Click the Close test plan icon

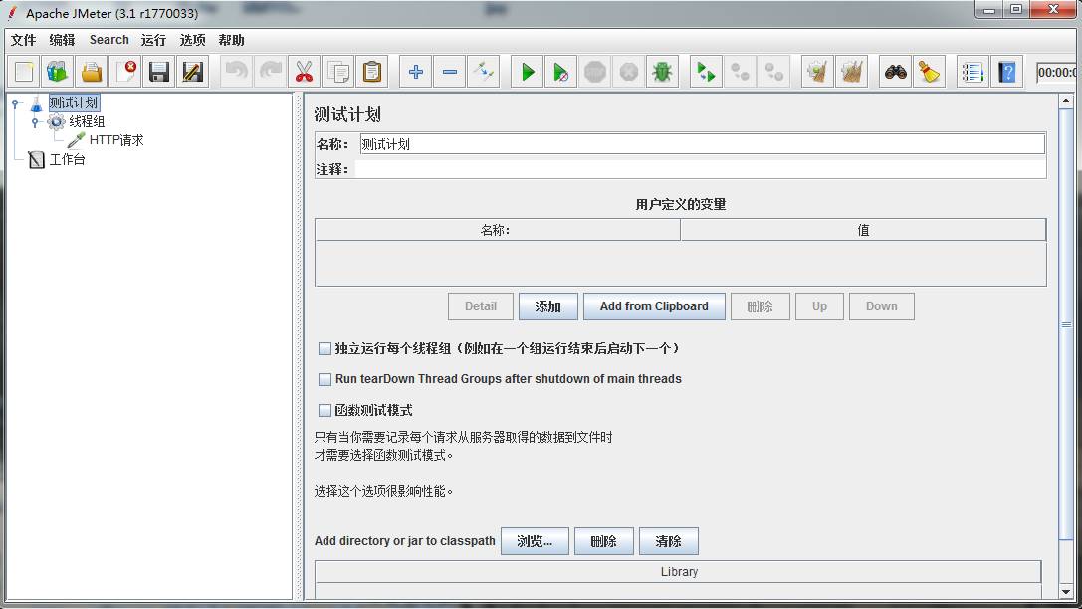point(125,72)
